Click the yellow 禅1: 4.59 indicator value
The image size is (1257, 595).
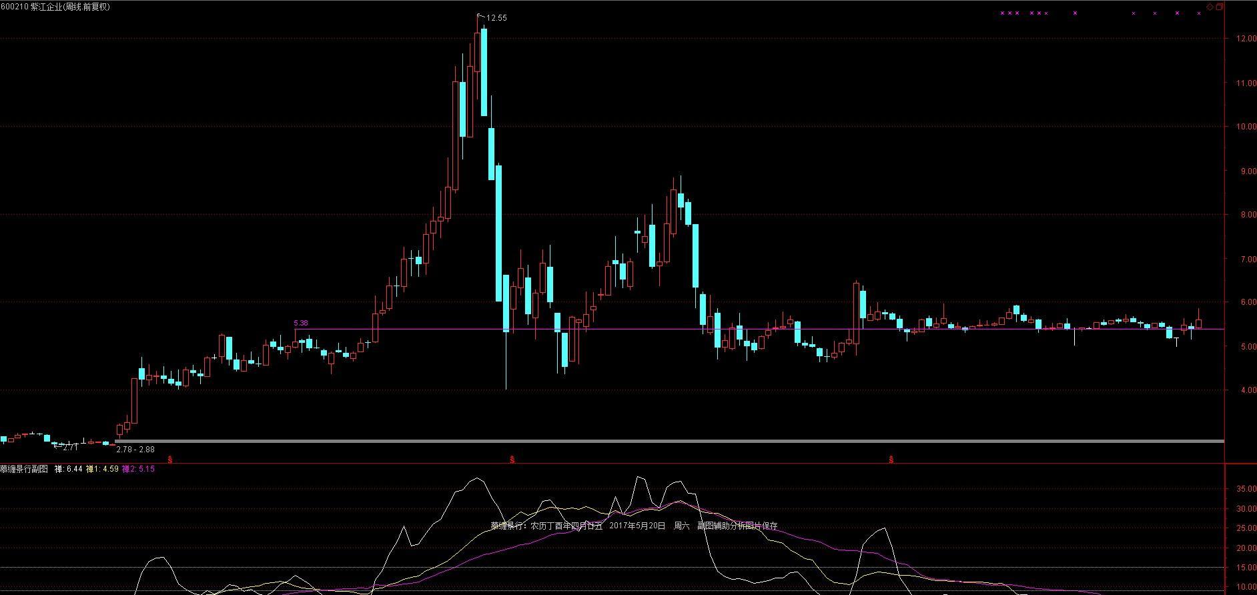[x=102, y=469]
